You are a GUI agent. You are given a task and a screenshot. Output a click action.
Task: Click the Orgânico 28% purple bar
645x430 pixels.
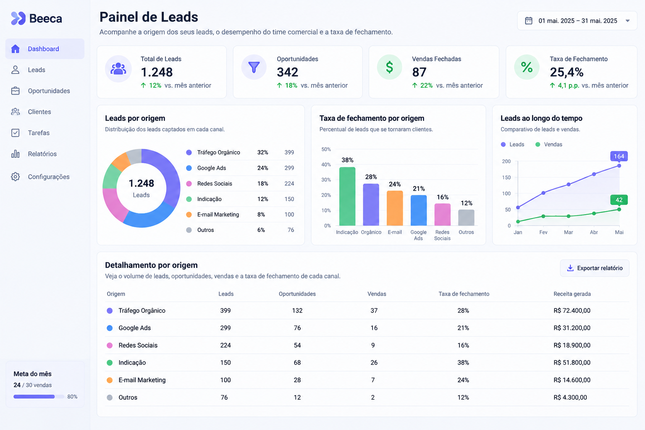[x=371, y=205]
